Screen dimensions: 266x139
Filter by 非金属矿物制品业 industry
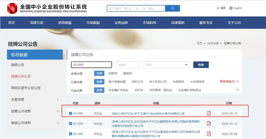pyautogui.click(x=190, y=90)
